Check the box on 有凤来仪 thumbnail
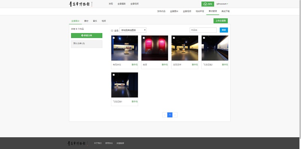The width and height of the screenshot is (301, 149). (114, 38)
